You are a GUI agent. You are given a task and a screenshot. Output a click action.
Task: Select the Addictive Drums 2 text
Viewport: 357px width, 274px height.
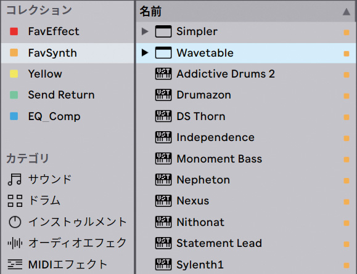[x=226, y=74]
